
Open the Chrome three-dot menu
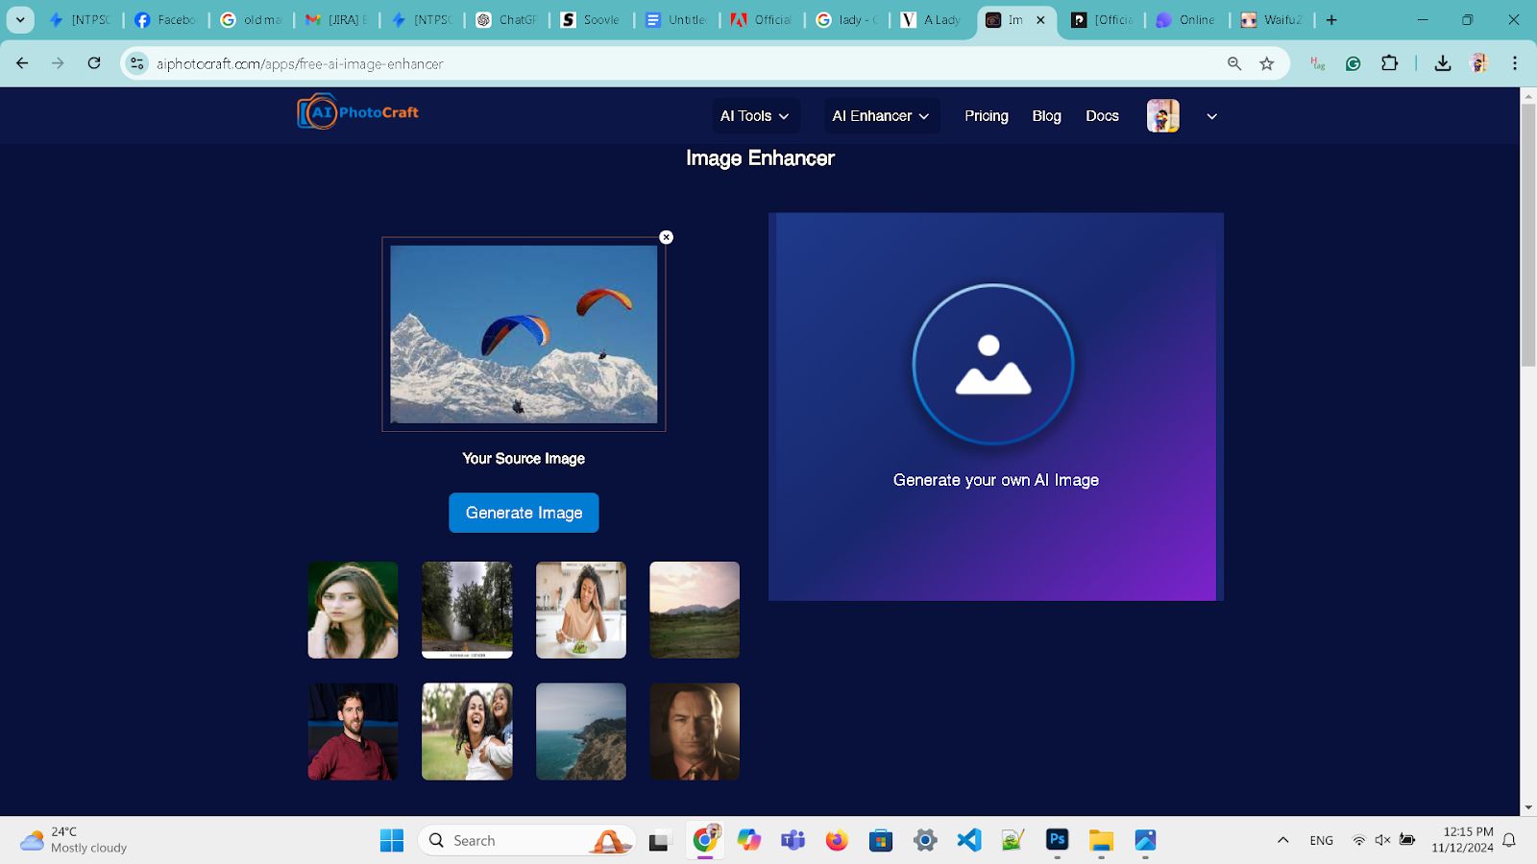1515,63
